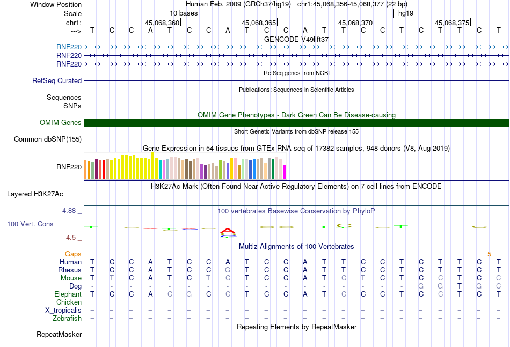Click the gray G base in the Rhesus row
Image resolution: width=510 pixels, height=347 pixels.
[228, 270]
